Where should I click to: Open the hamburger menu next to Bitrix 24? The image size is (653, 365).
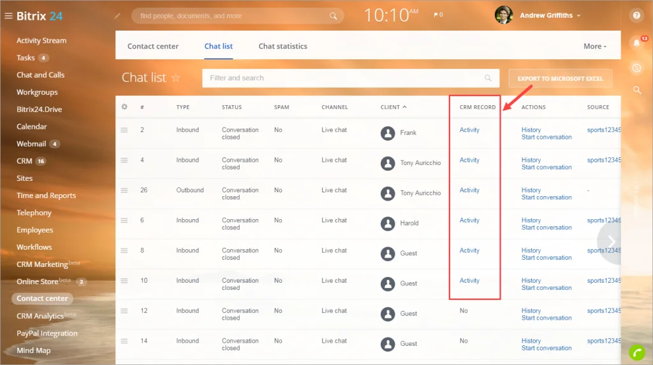8,16
